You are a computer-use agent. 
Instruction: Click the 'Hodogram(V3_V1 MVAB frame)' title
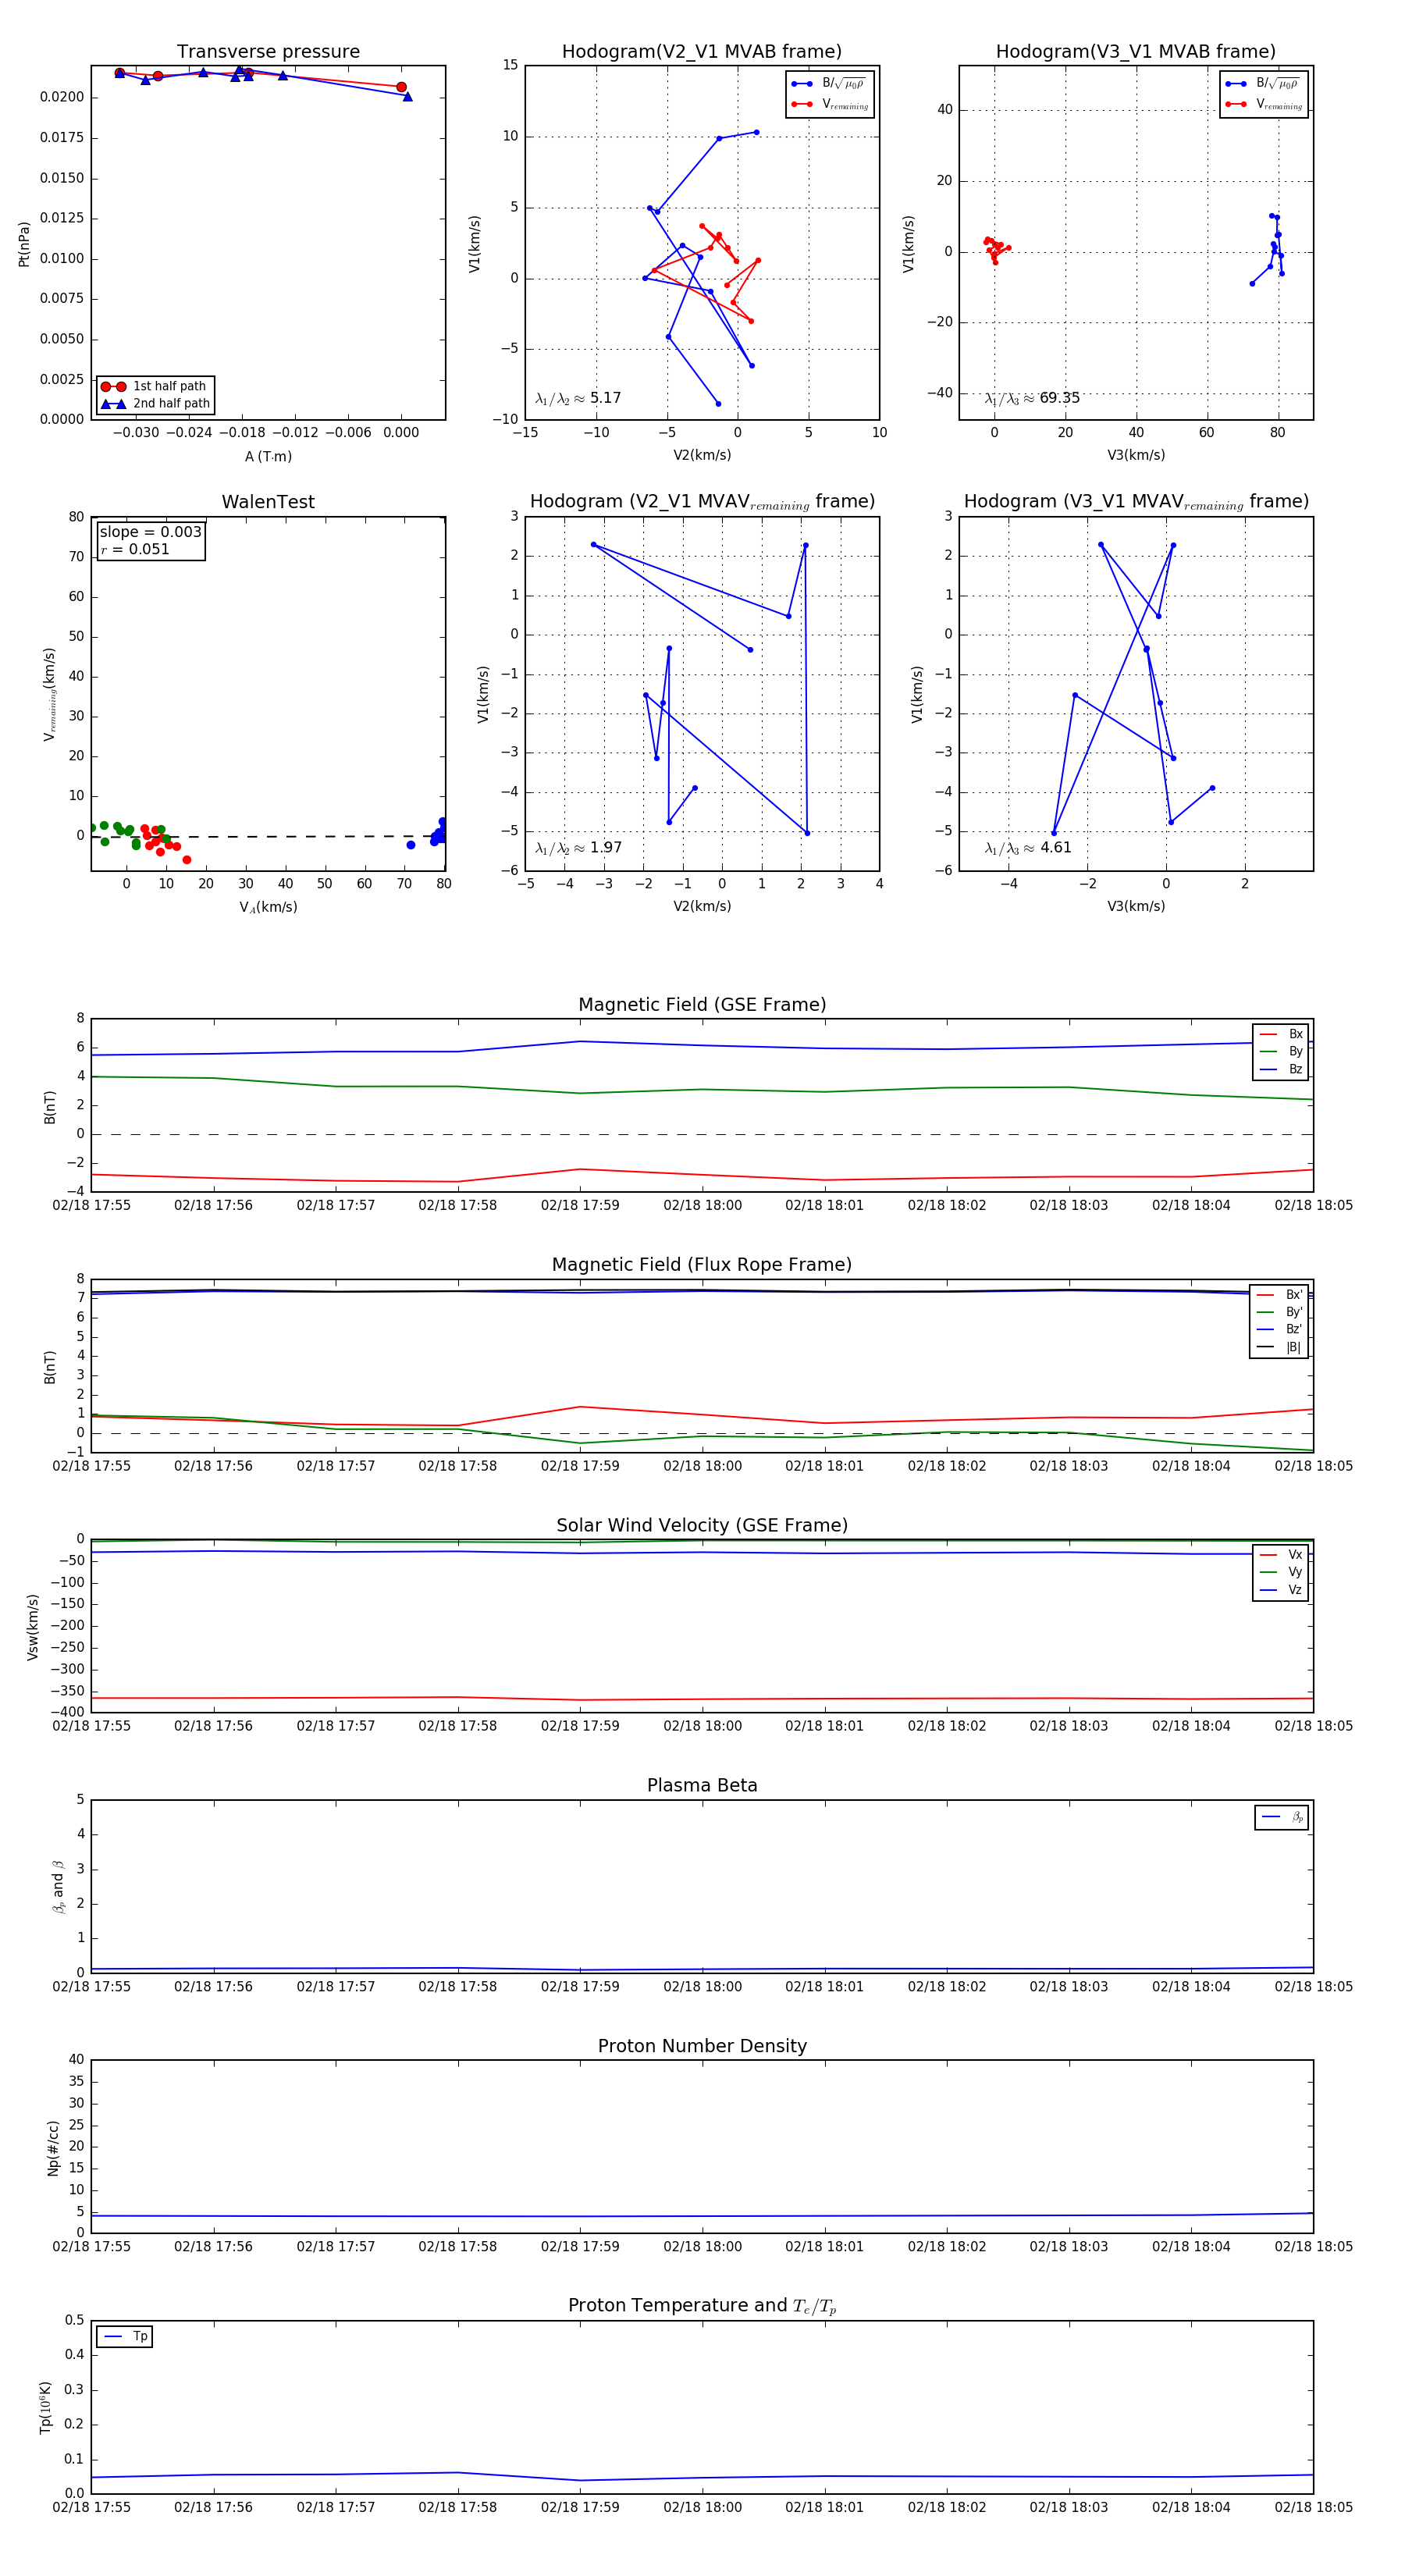tap(1136, 52)
